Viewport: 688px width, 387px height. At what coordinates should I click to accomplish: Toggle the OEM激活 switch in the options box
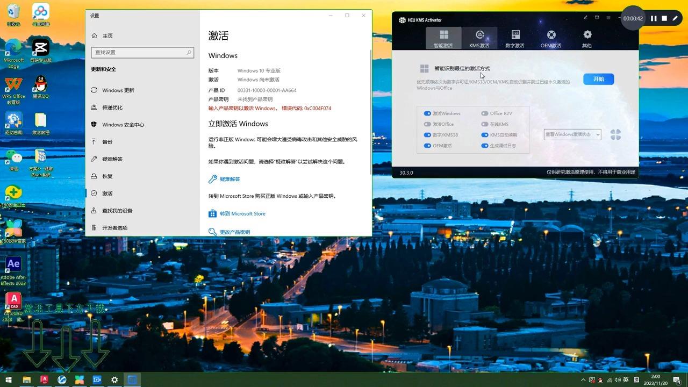click(x=427, y=146)
